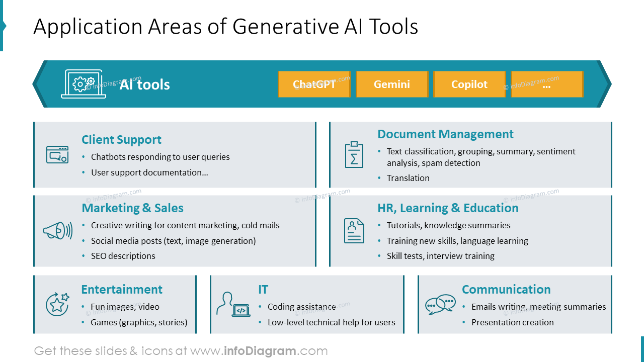This screenshot has width=644, height=362.
Task: Select the Copilot button
Action: point(469,84)
